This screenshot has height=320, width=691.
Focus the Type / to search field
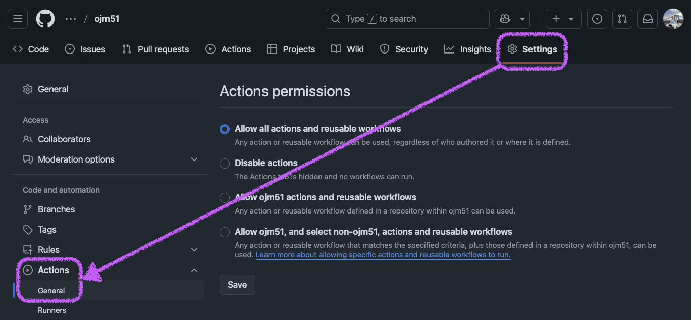[x=407, y=19]
